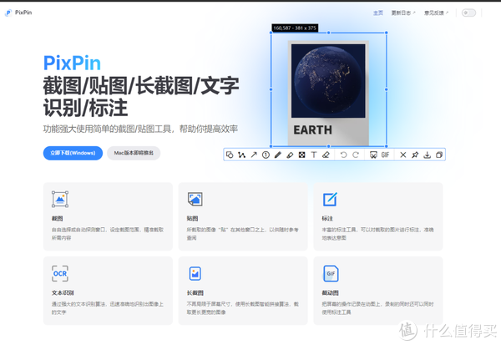The width and height of the screenshot is (501, 345).
Task: Select the polyline tool in screenshot toolbar
Action: [242, 155]
